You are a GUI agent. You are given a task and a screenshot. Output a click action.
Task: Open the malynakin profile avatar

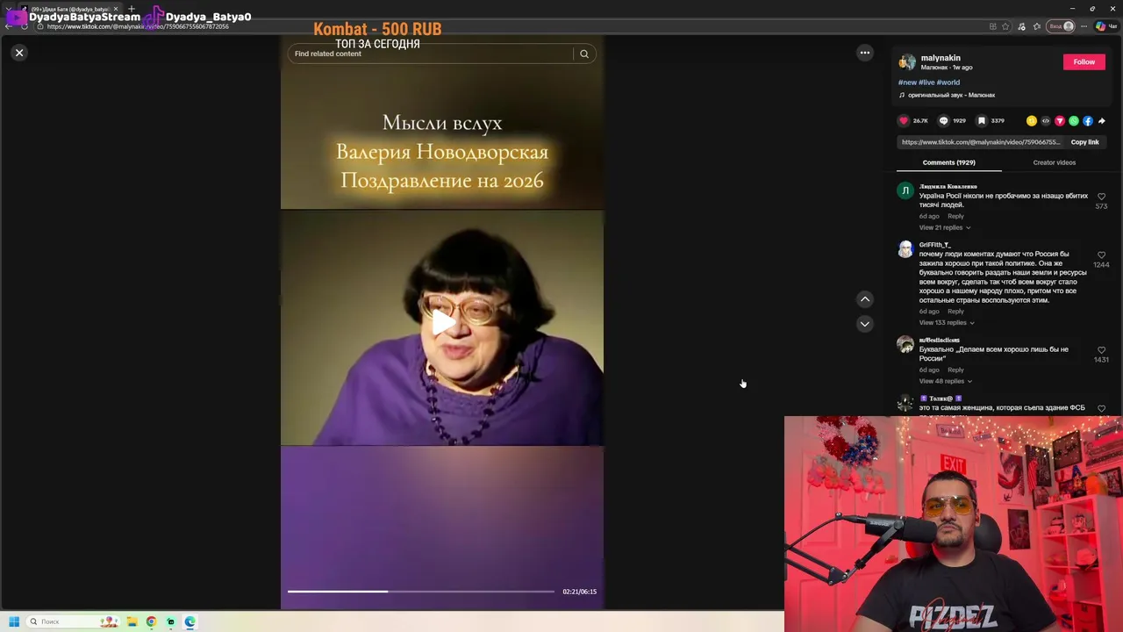907,61
